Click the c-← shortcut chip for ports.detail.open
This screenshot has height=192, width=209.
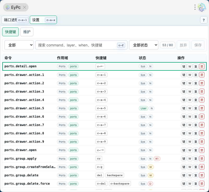pyautogui.click(x=100, y=66)
